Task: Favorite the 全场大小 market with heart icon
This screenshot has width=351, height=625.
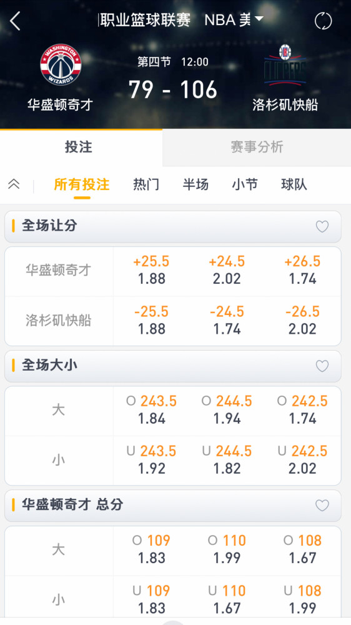Action: coord(322,366)
